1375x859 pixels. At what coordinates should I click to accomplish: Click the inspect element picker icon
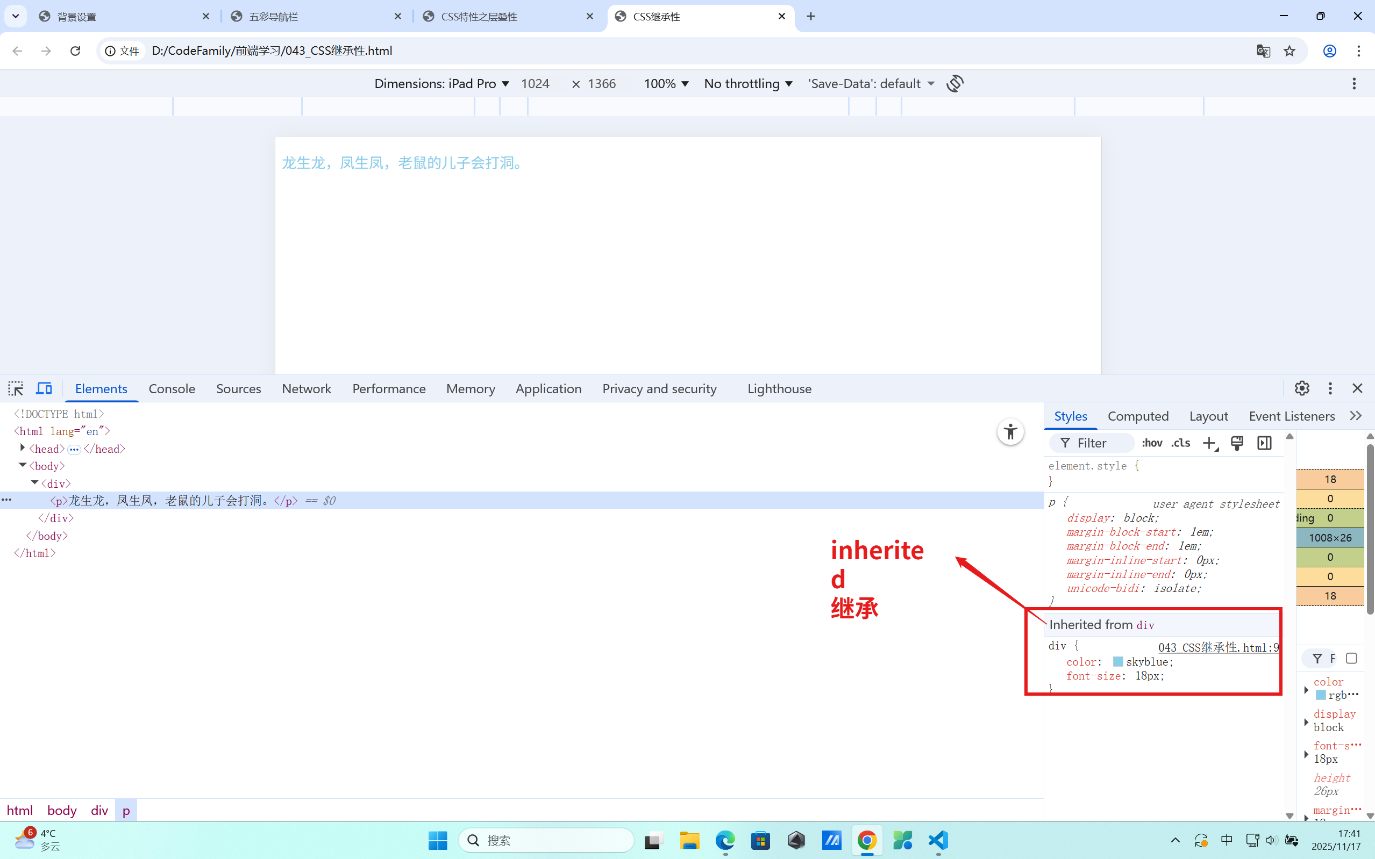16,388
